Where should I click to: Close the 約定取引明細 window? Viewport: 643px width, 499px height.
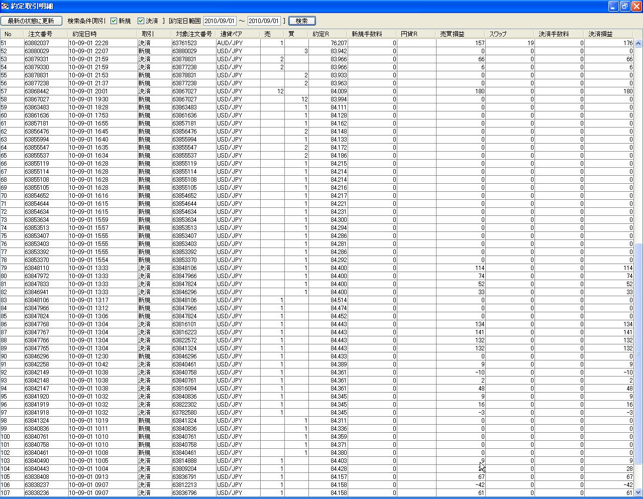click(636, 6)
